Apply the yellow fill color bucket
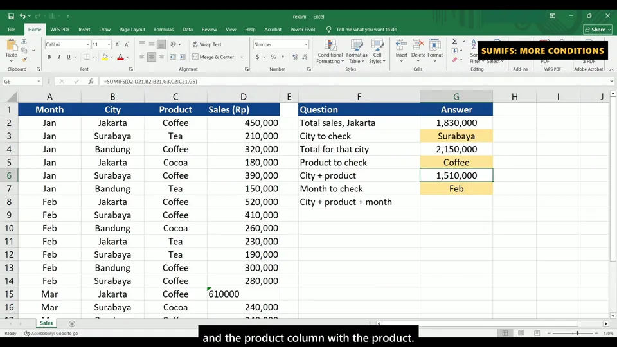Viewport: 617px width, 347px height. [105, 57]
